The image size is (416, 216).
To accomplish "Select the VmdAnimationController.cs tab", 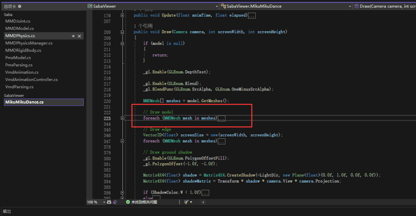I will click(31, 80).
